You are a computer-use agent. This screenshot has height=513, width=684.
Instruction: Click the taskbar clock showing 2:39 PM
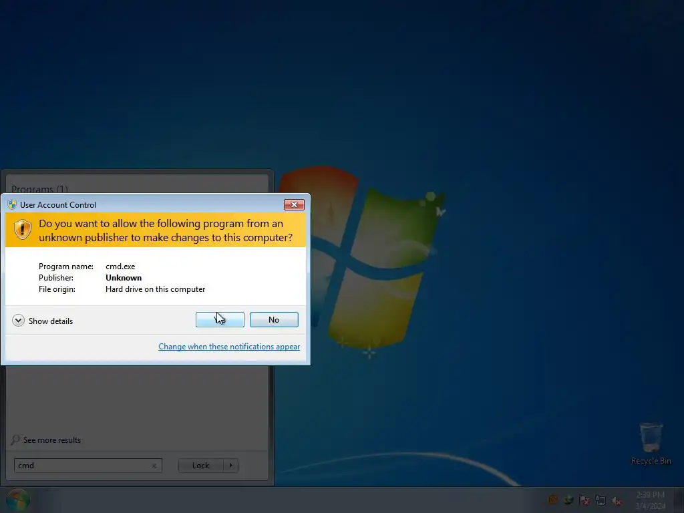pyautogui.click(x=650, y=500)
